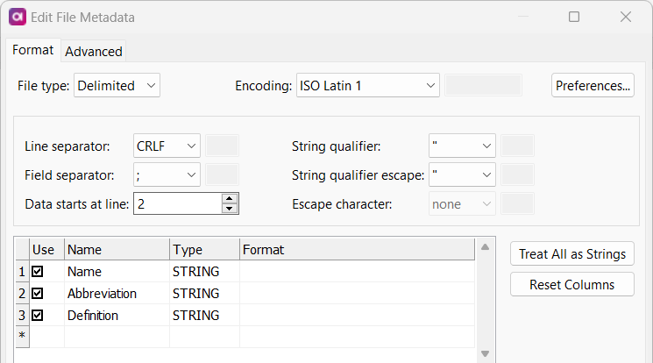
Task: Maximize the Edit File Metadata window
Action: coord(574,17)
